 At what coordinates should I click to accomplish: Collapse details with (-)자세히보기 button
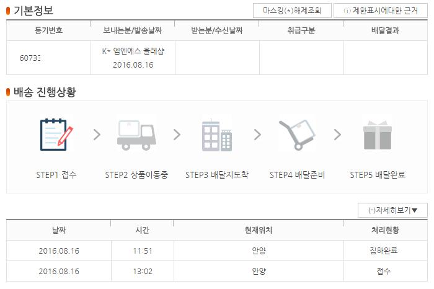pos(392,210)
